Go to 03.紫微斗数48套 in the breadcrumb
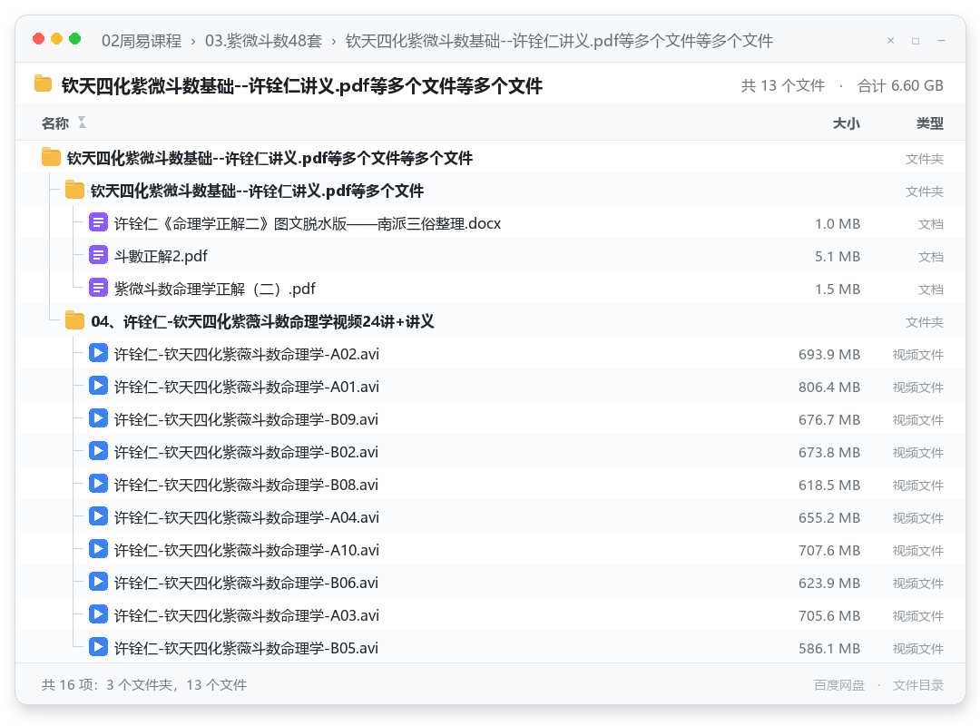This screenshot has height=726, width=980. coord(263,41)
